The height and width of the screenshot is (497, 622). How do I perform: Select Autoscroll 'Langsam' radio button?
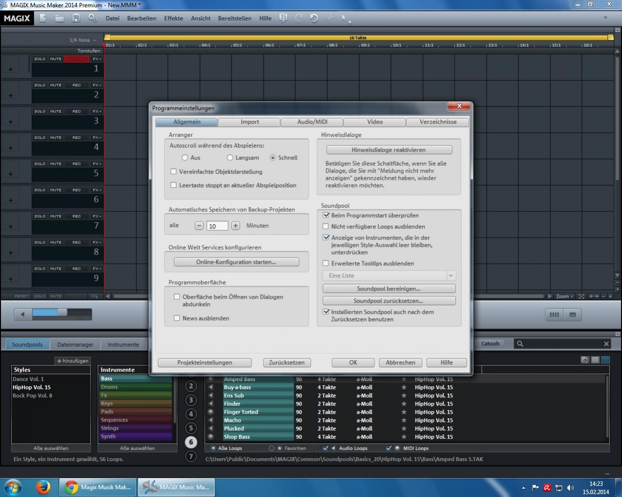231,157
